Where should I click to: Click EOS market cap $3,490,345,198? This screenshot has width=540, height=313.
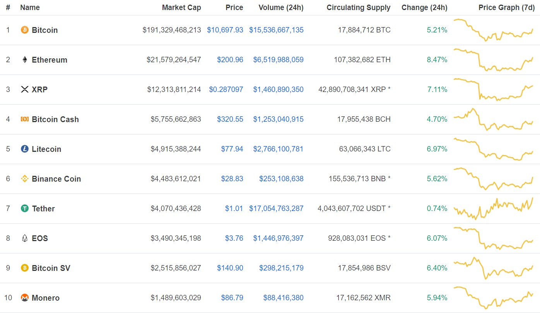176,238
